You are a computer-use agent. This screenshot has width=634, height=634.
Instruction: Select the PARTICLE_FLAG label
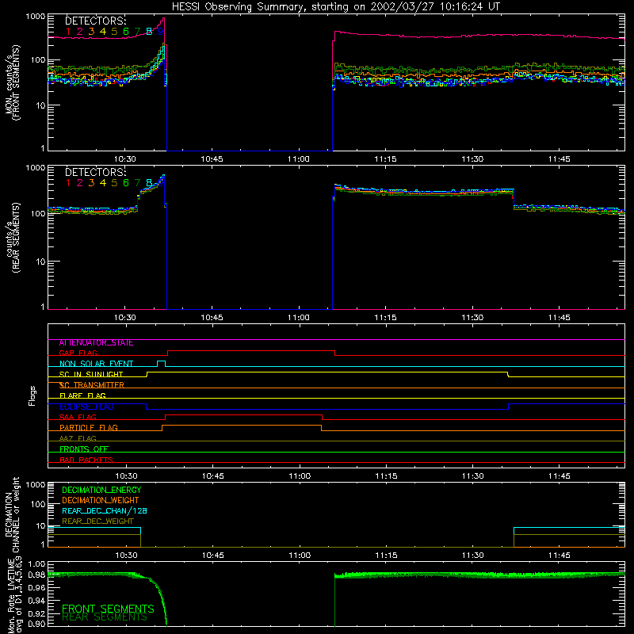[89, 428]
